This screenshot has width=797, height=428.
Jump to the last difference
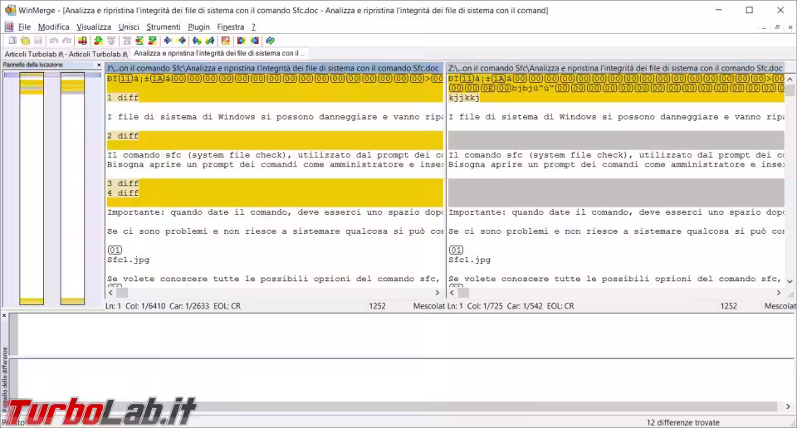coord(152,40)
